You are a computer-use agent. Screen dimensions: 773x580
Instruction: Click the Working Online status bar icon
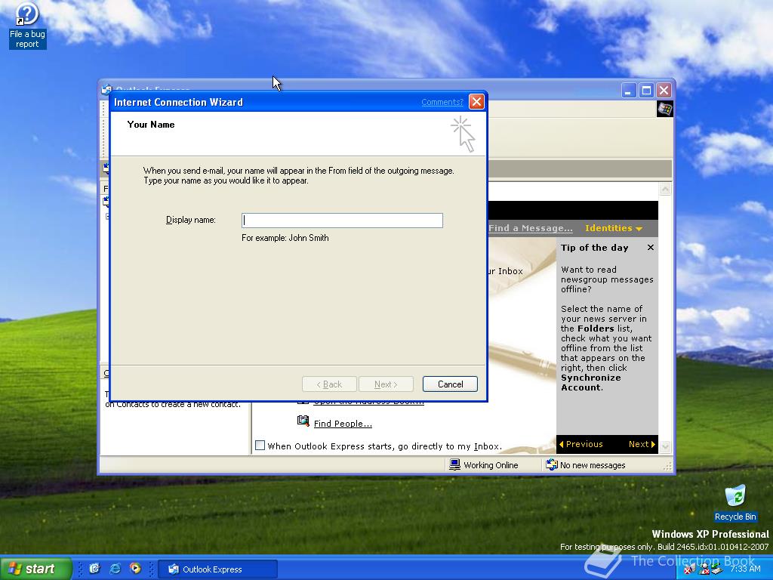pos(454,464)
